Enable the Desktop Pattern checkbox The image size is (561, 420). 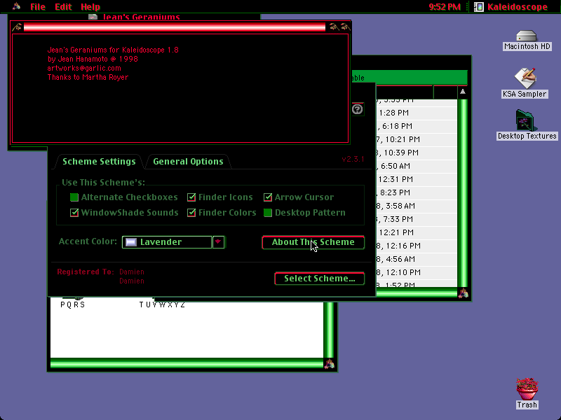(268, 213)
